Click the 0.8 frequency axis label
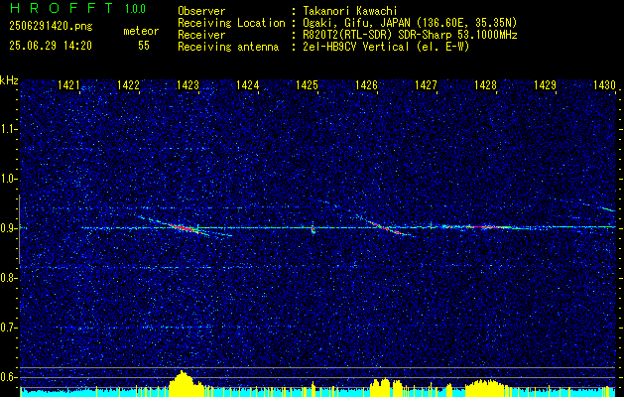Viewport: 624px width, 397px height. (x=9, y=278)
